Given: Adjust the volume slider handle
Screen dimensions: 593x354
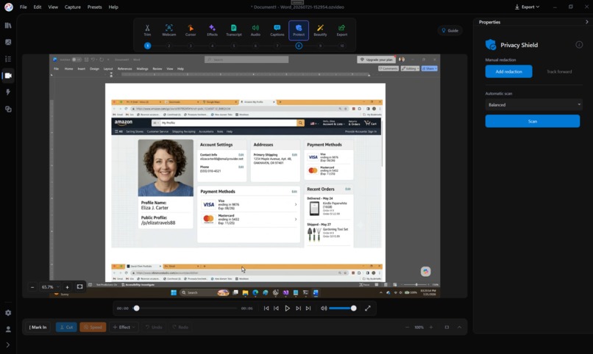Looking at the screenshot, I should (x=354, y=308).
